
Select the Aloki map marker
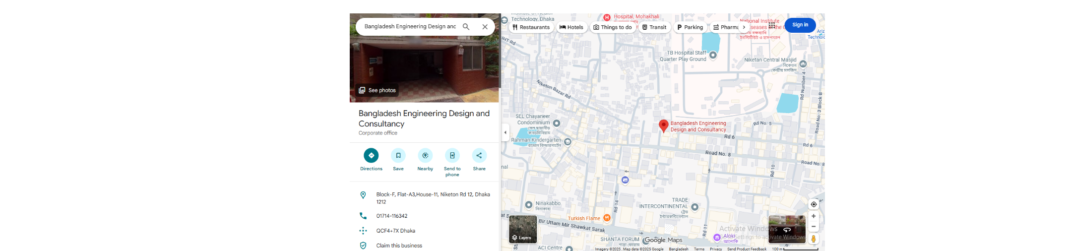[x=717, y=238]
